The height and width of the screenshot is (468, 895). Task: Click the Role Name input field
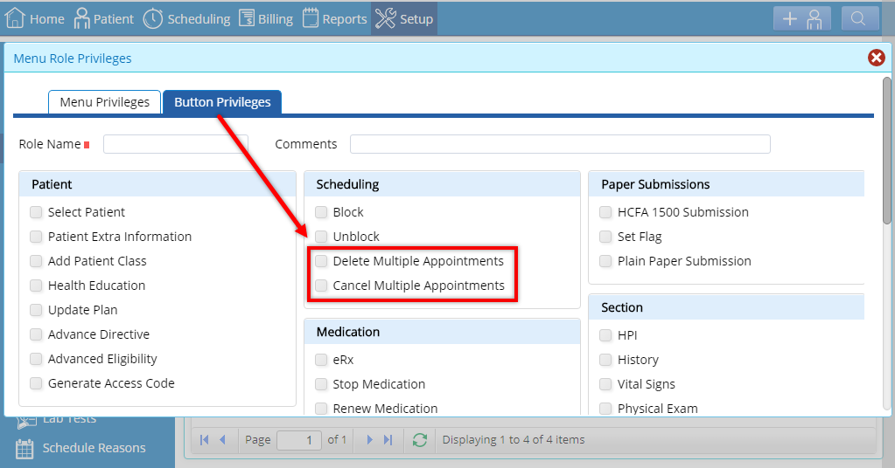pos(176,144)
